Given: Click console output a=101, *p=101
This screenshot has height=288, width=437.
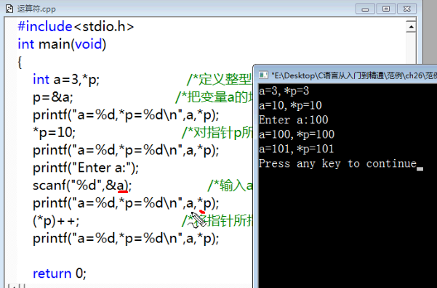Looking at the screenshot, I should (x=296, y=149).
